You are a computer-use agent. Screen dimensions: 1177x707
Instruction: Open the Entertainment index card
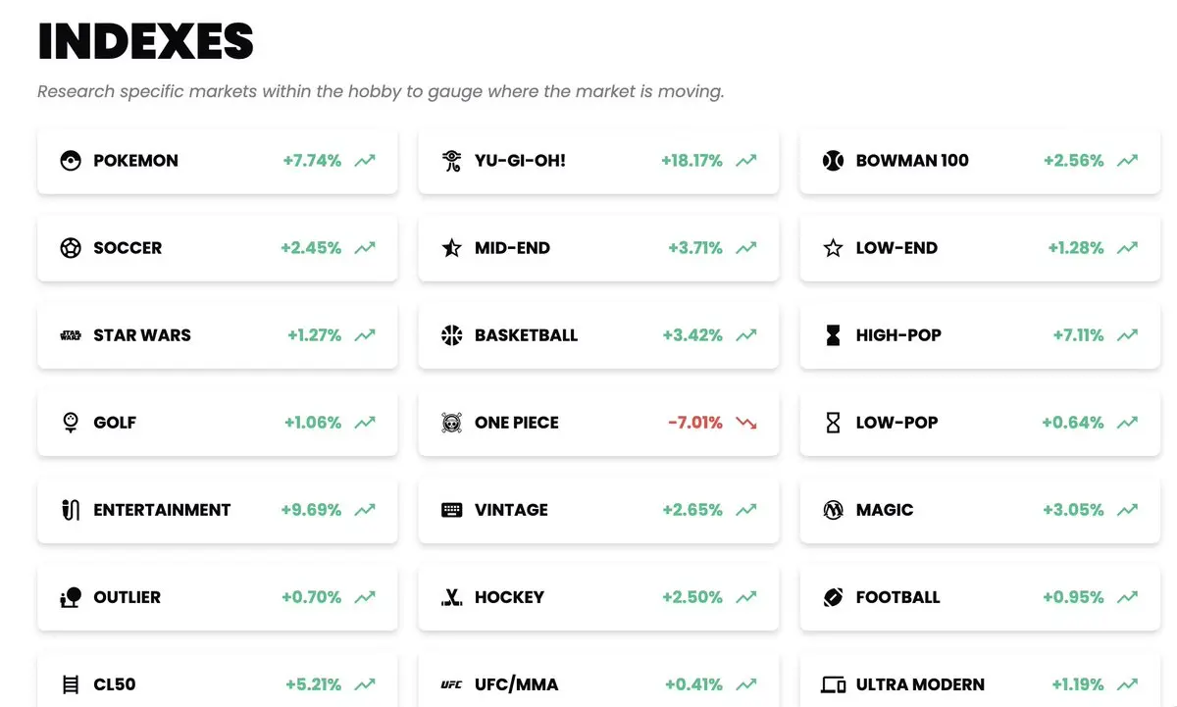point(218,510)
